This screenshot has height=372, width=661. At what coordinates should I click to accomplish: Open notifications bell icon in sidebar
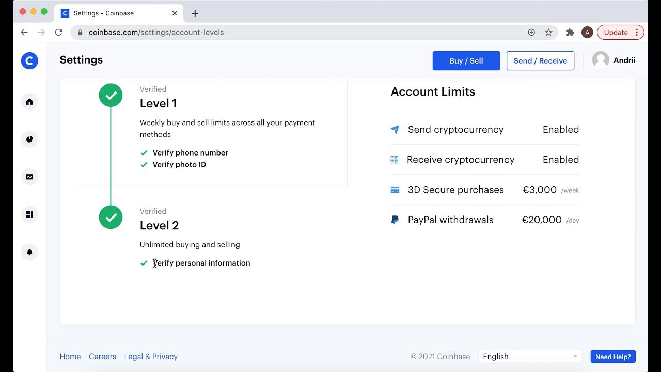point(29,252)
